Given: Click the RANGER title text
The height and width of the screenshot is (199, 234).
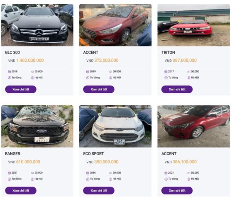Looking at the screenshot, I should [12, 154].
